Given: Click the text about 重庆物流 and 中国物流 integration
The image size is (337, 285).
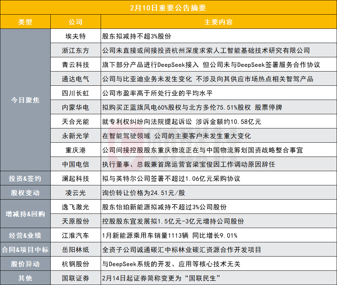Looking at the screenshot, I should [x=202, y=150].
